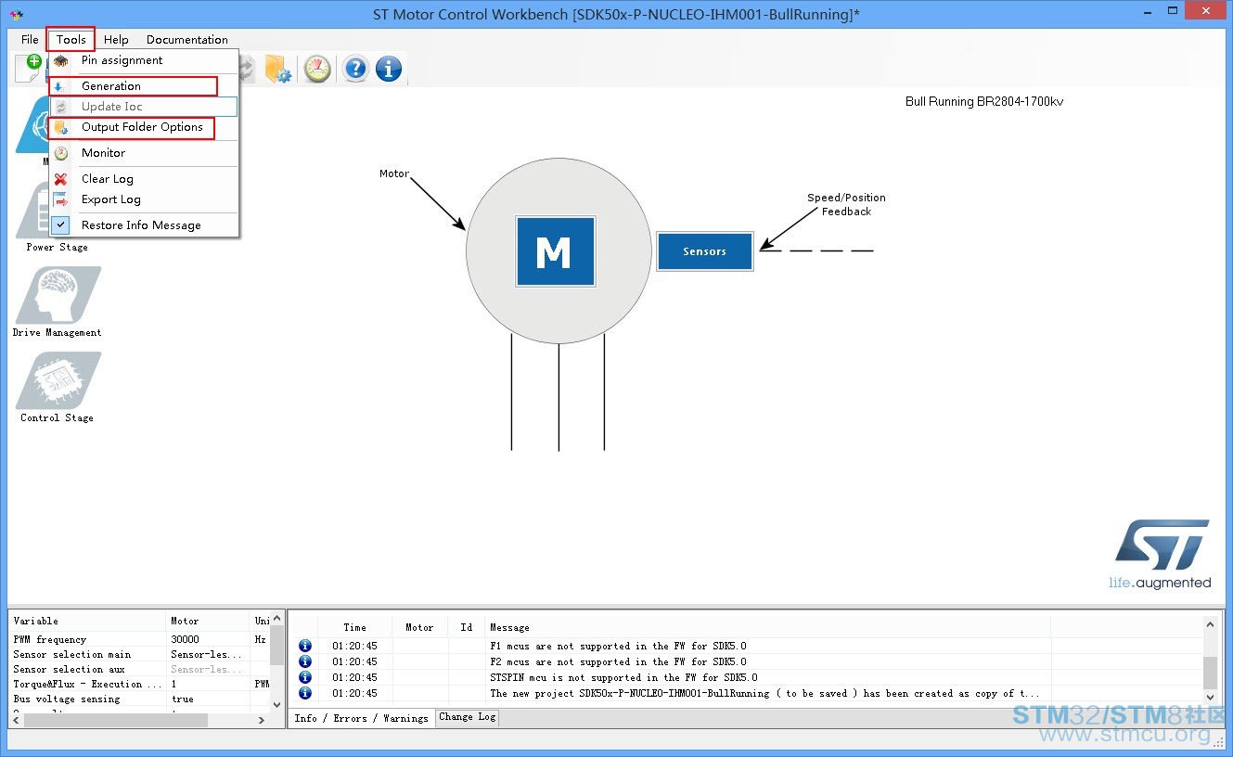This screenshot has height=757, width=1233.
Task: Click the Bull Running BR2804-1700kv label
Action: [984, 102]
